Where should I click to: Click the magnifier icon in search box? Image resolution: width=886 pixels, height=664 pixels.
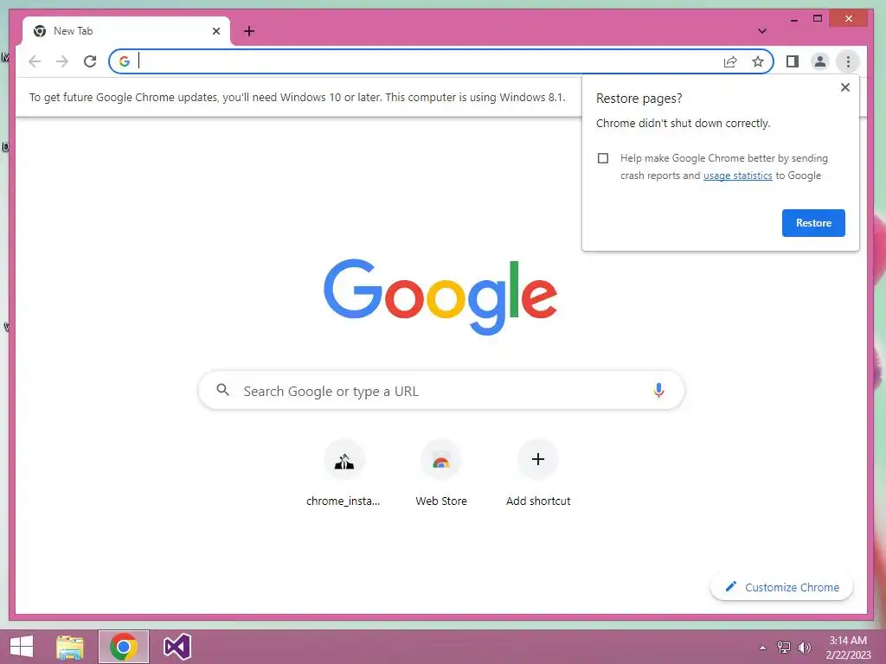pos(222,390)
